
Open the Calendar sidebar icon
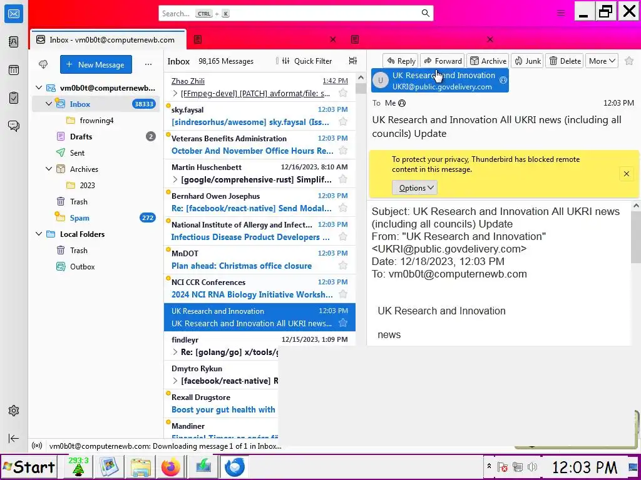[14, 70]
